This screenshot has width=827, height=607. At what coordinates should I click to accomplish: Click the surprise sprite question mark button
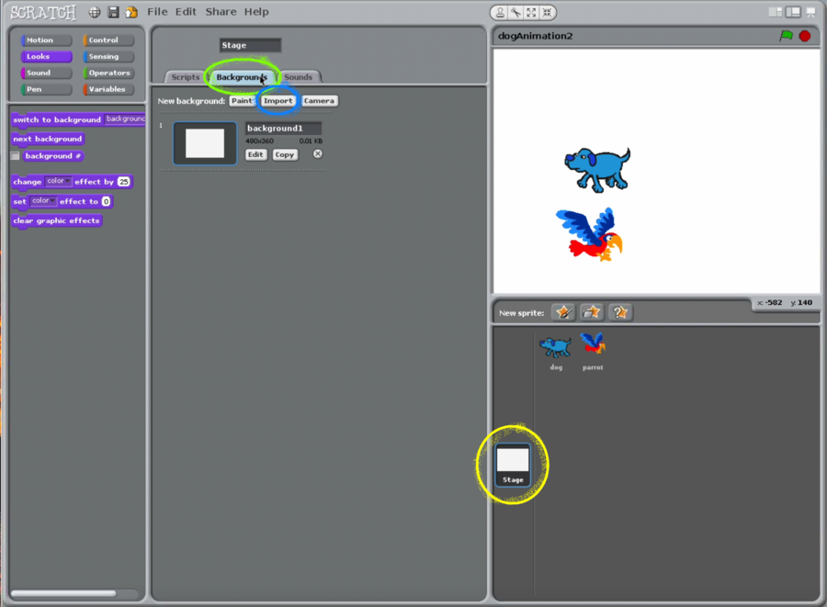[620, 313]
